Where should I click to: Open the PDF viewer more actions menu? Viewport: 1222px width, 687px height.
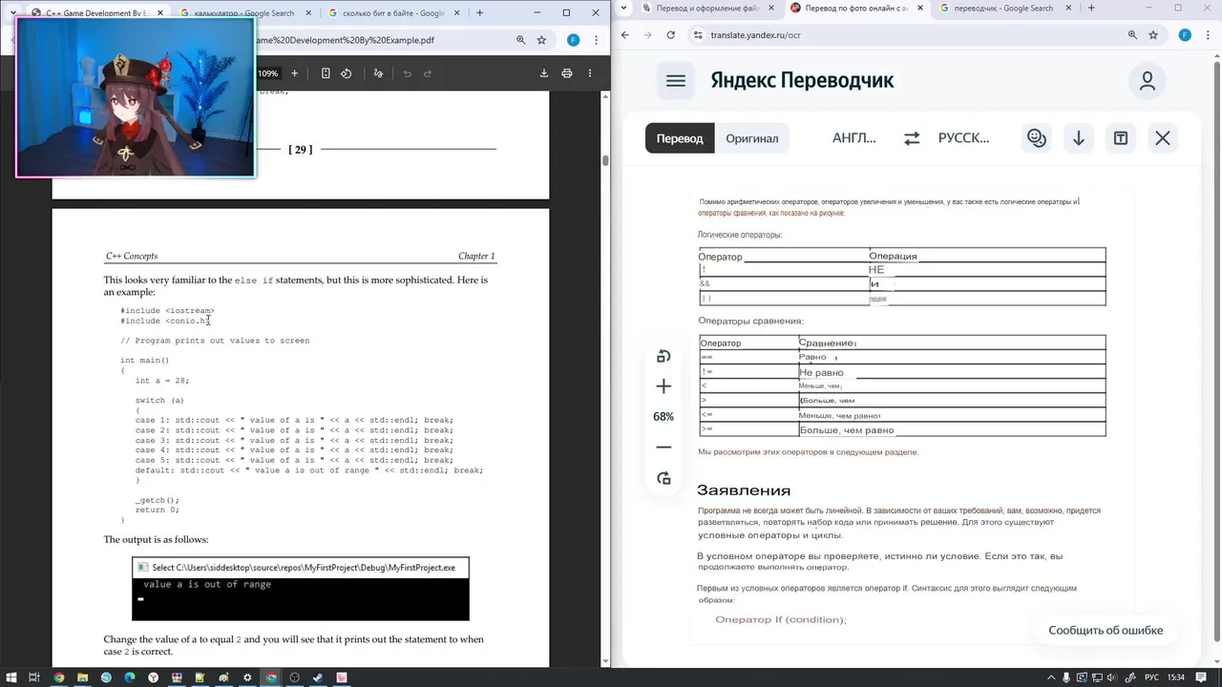click(x=588, y=73)
